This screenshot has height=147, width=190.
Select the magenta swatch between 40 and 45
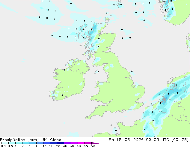(x=81, y=143)
